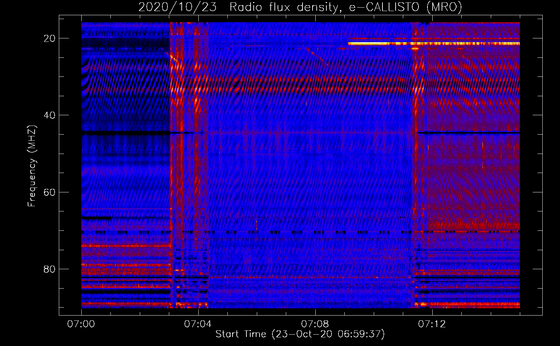The width and height of the screenshot is (560, 346).
Task: Click the '40' frequency tick label
Action: tap(49, 115)
